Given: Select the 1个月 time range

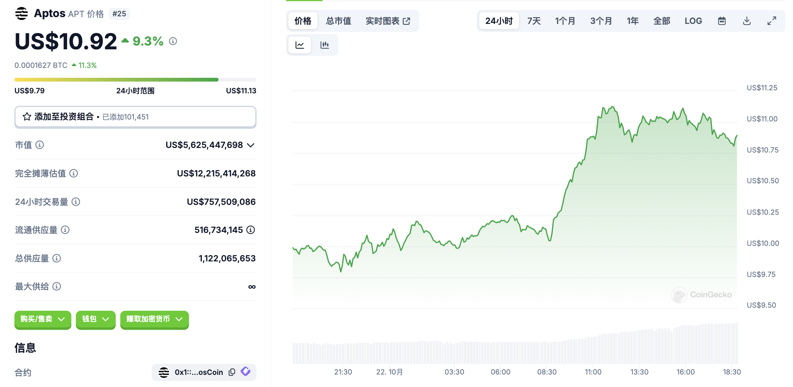Looking at the screenshot, I should [x=565, y=21].
